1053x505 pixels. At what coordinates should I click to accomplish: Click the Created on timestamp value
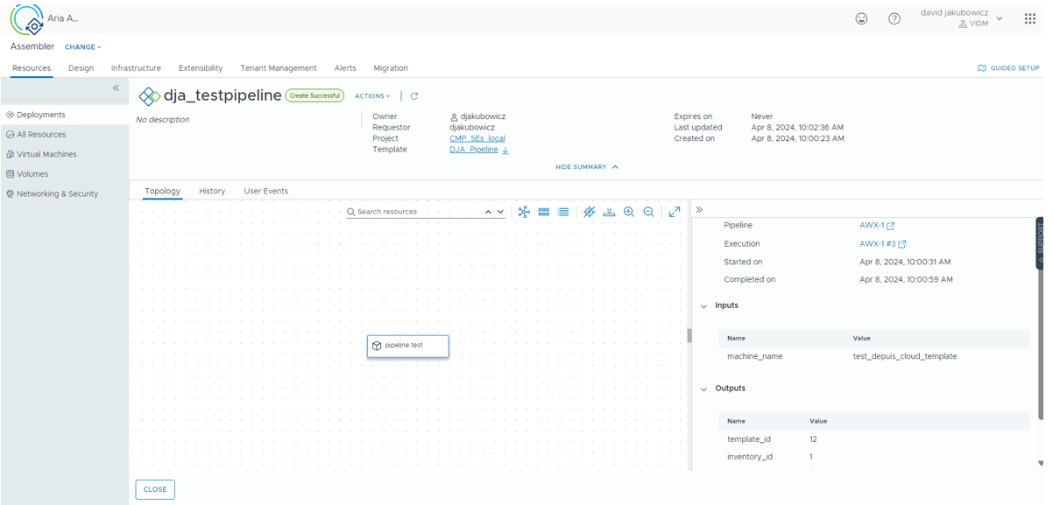pos(797,138)
